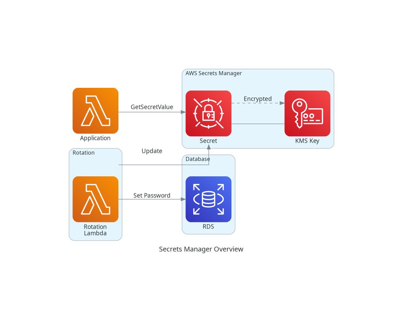
Task: Select the Rotation Lambda icon
Action: [x=95, y=199]
